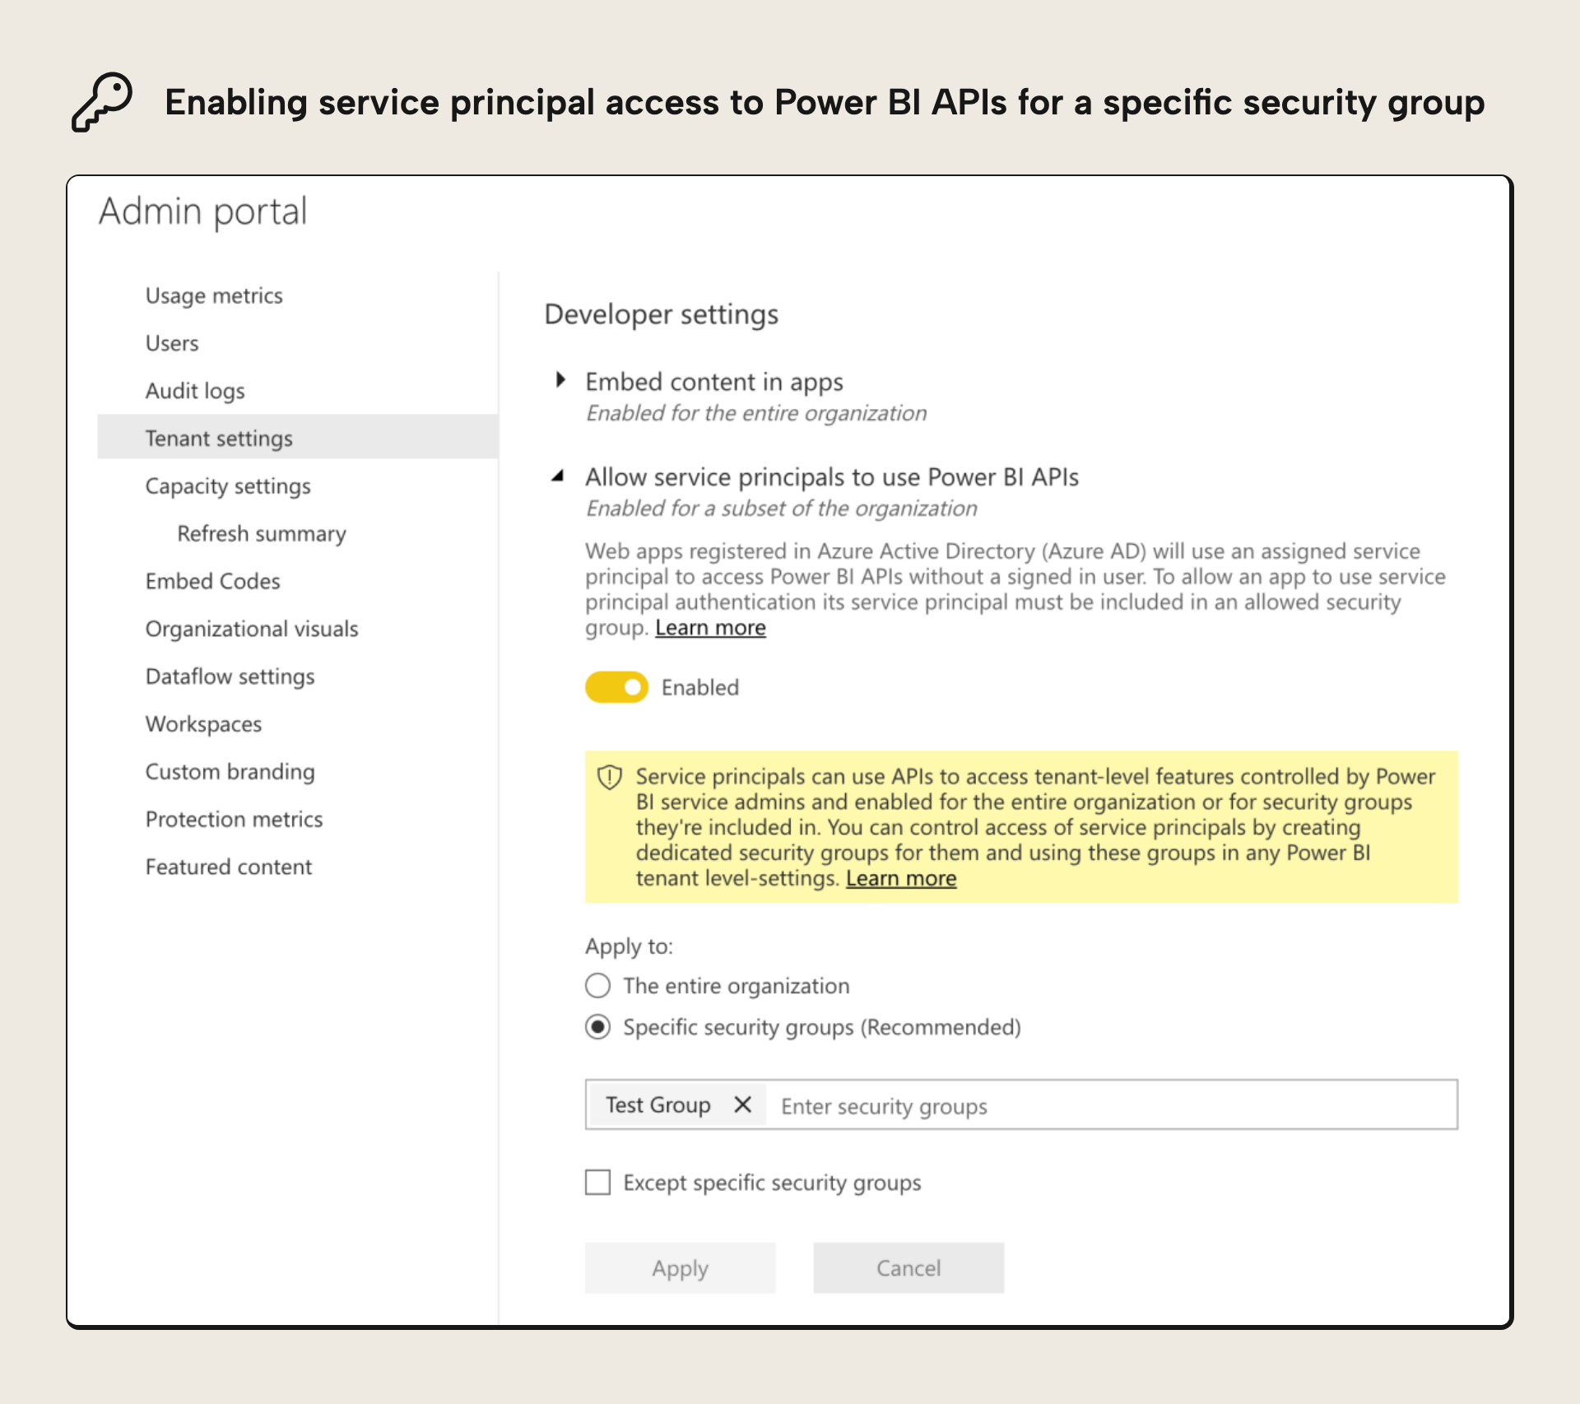Screen dimensions: 1580x1404
Task: Click Allow service principals to use Power BI APIs
Action: tap(832, 477)
